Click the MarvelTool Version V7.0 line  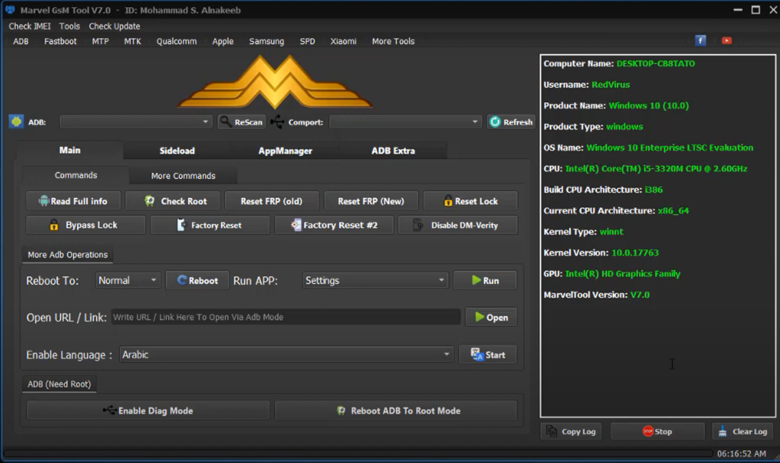pyautogui.click(x=596, y=295)
